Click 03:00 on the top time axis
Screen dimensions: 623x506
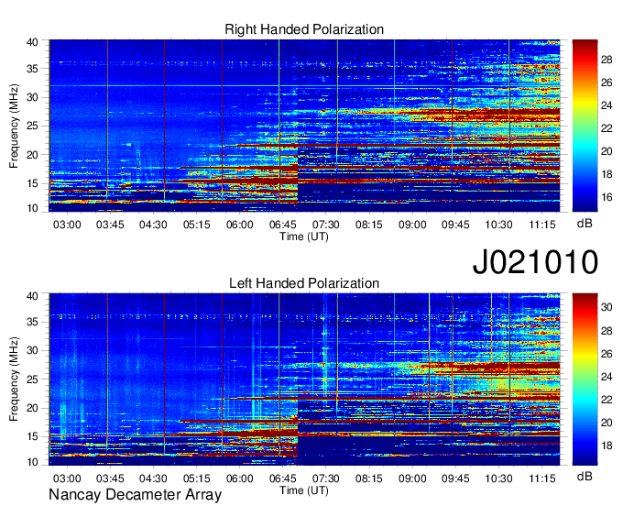(x=67, y=225)
